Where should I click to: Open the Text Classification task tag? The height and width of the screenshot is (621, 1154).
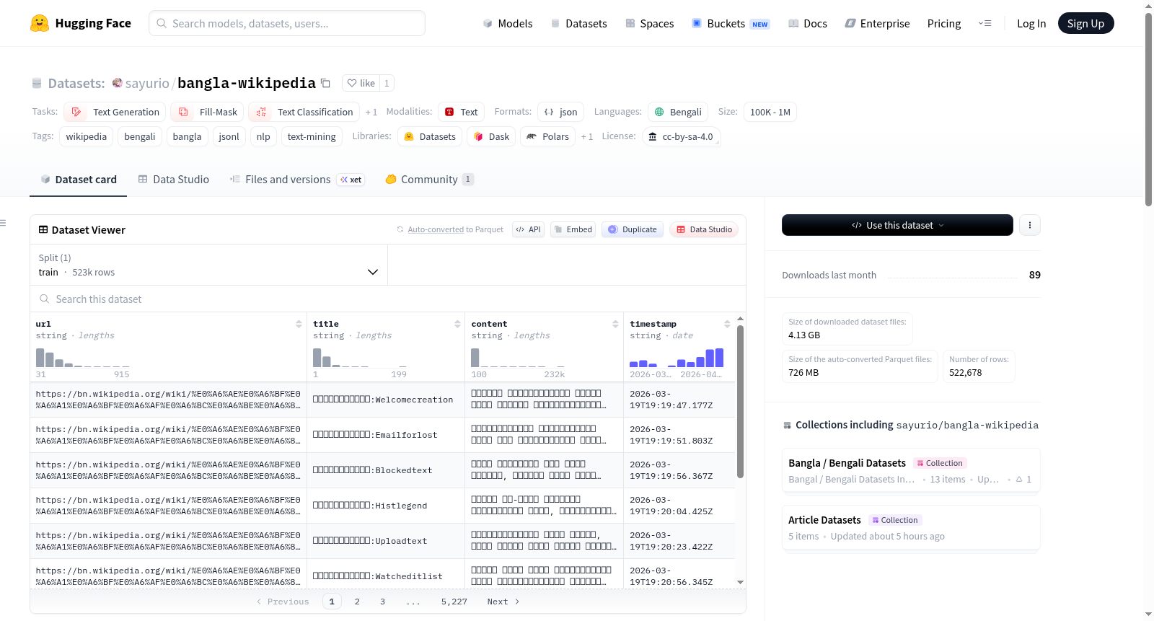click(304, 112)
